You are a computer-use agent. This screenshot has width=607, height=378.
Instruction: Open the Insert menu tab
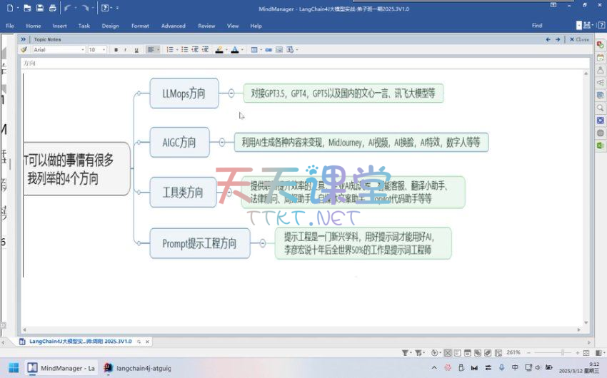59,26
